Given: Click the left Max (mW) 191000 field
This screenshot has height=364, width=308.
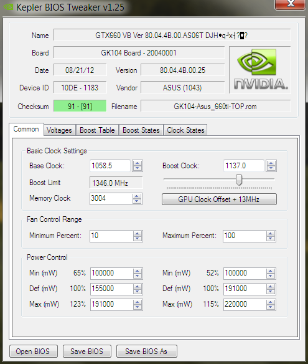Looking at the screenshot, I should pos(111,304).
